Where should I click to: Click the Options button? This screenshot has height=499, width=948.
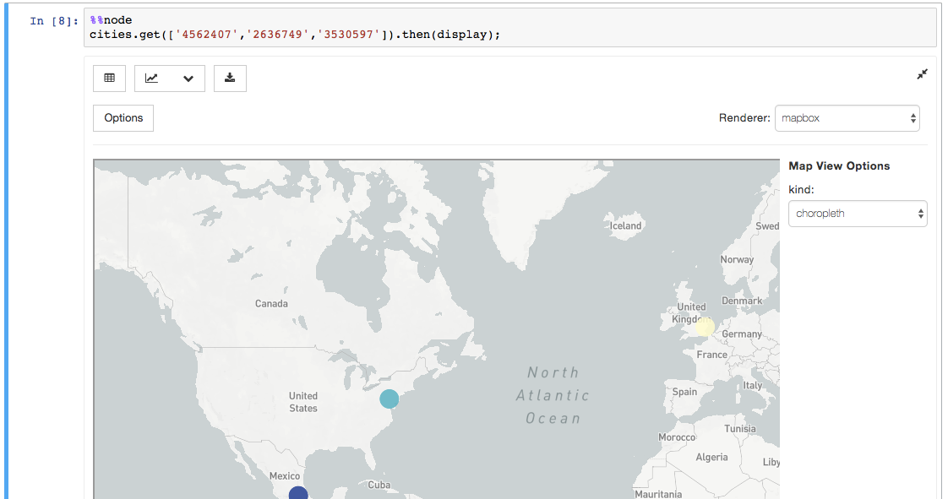coord(123,118)
